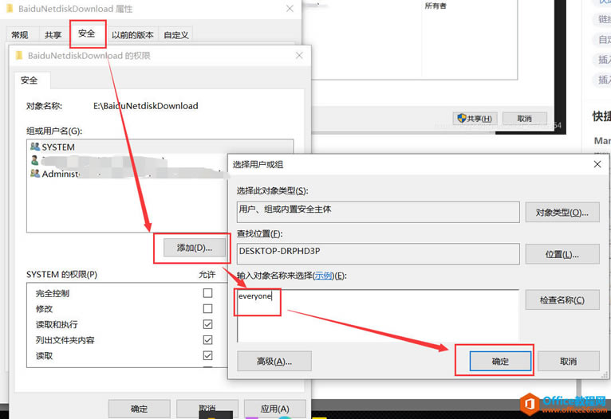Click the folder icon in the permissions title bar
The width and height of the screenshot is (611, 419).
coord(18,56)
